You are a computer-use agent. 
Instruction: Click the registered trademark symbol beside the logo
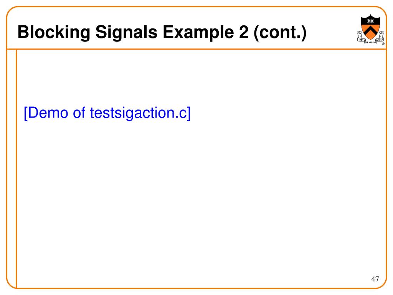coord(383,44)
